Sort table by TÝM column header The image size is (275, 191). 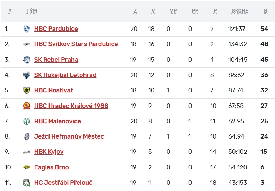tap(32, 11)
